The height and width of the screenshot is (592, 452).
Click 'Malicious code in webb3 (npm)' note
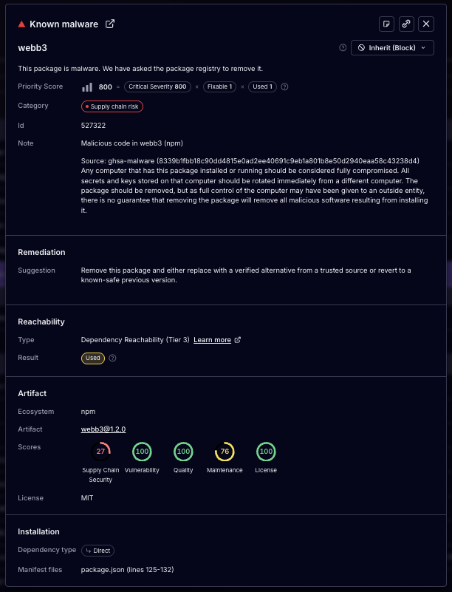click(x=131, y=143)
